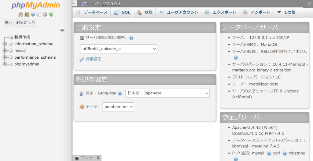This screenshot has width=313, height=161.
Task: Click the 詳細設定 link
Action: (x=93, y=59)
